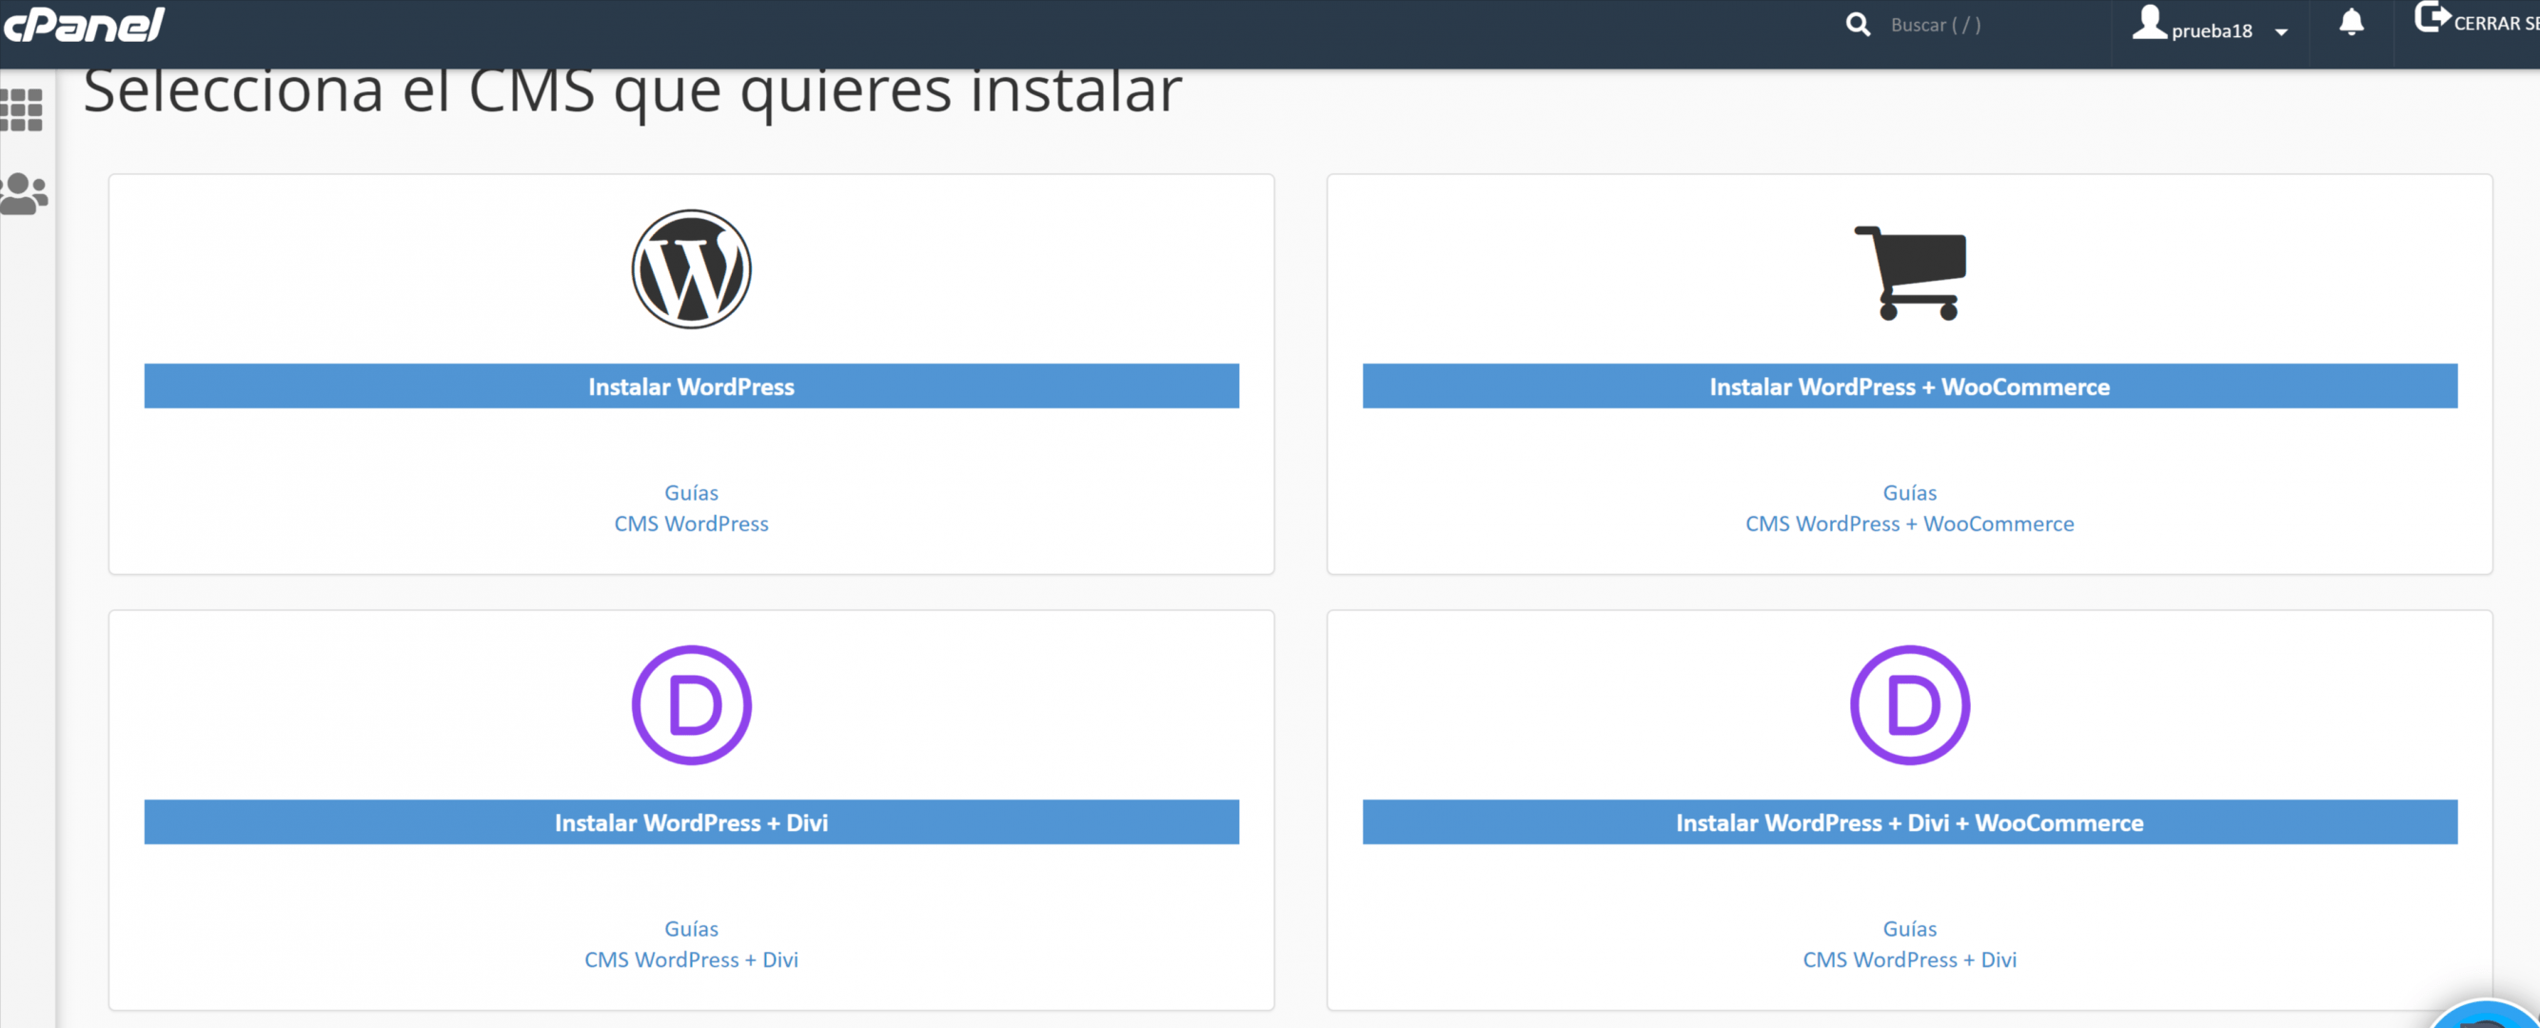Click the Divi logo above Divi + WooCommerce button

tap(1910, 704)
